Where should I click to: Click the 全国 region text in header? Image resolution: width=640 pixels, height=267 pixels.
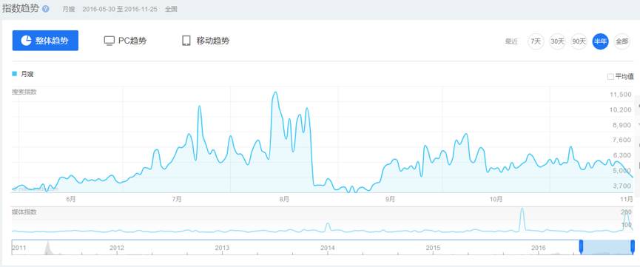click(x=171, y=9)
